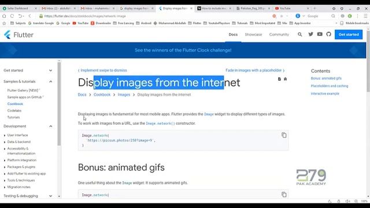This screenshot has height=208, width=370.
Task: Expand the User interface tree item
Action: click(x=5, y=135)
